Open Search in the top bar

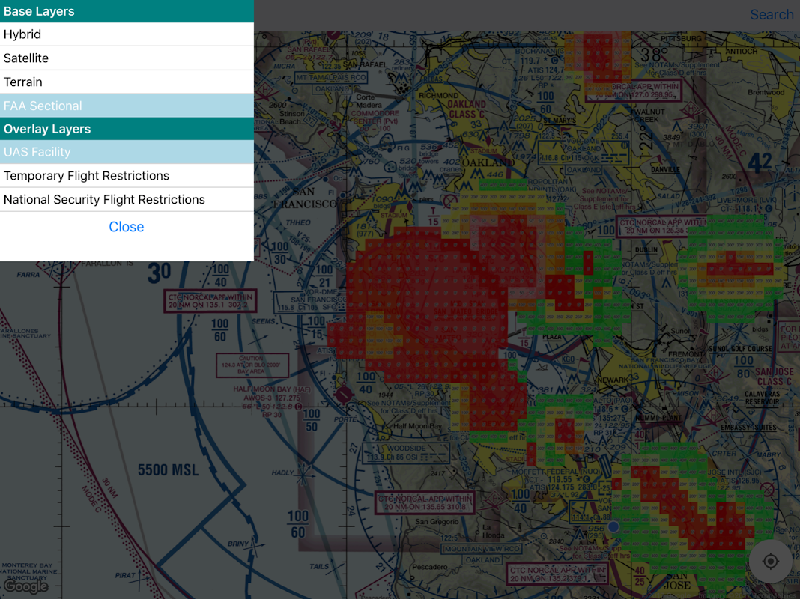772,15
